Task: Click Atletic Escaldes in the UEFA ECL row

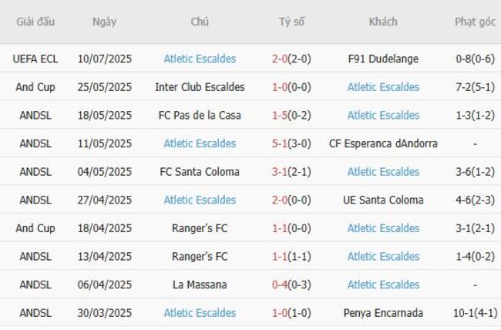Action: (200, 59)
